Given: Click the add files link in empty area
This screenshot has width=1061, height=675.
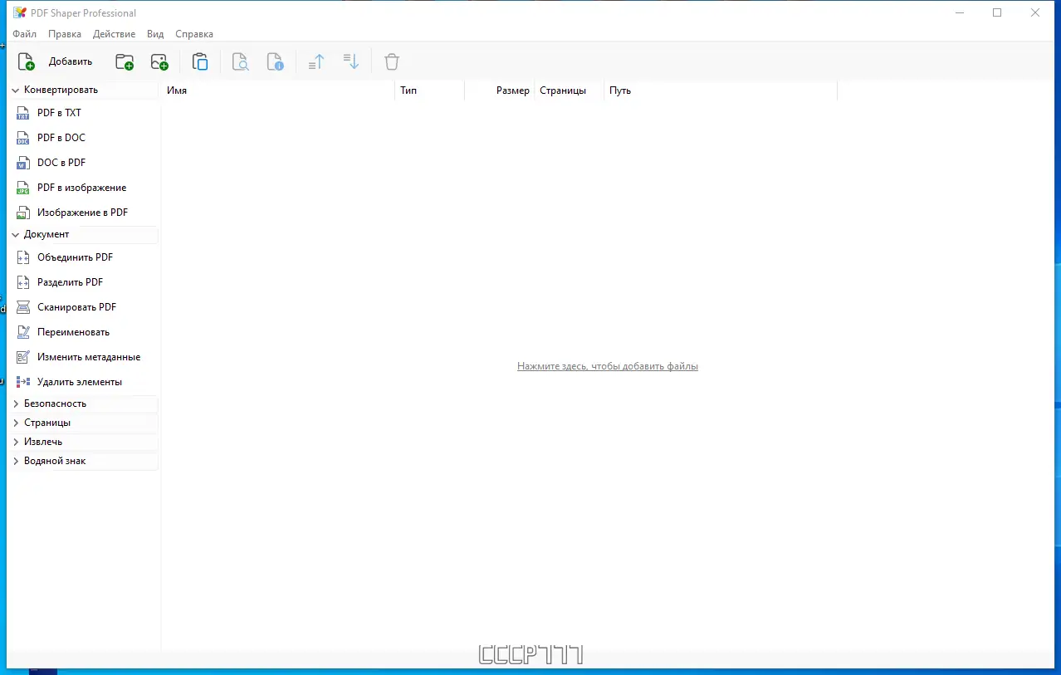Looking at the screenshot, I should [x=607, y=365].
